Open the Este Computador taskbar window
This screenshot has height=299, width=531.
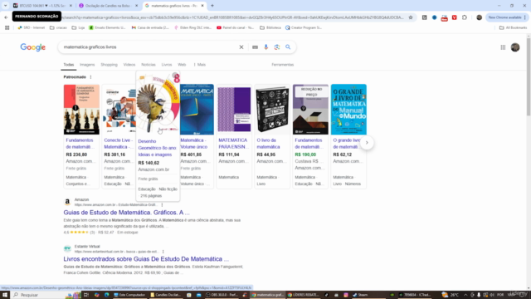[x=129, y=295]
